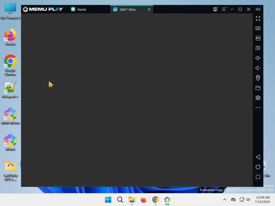Click the cloud sync tray icon

click(233, 200)
